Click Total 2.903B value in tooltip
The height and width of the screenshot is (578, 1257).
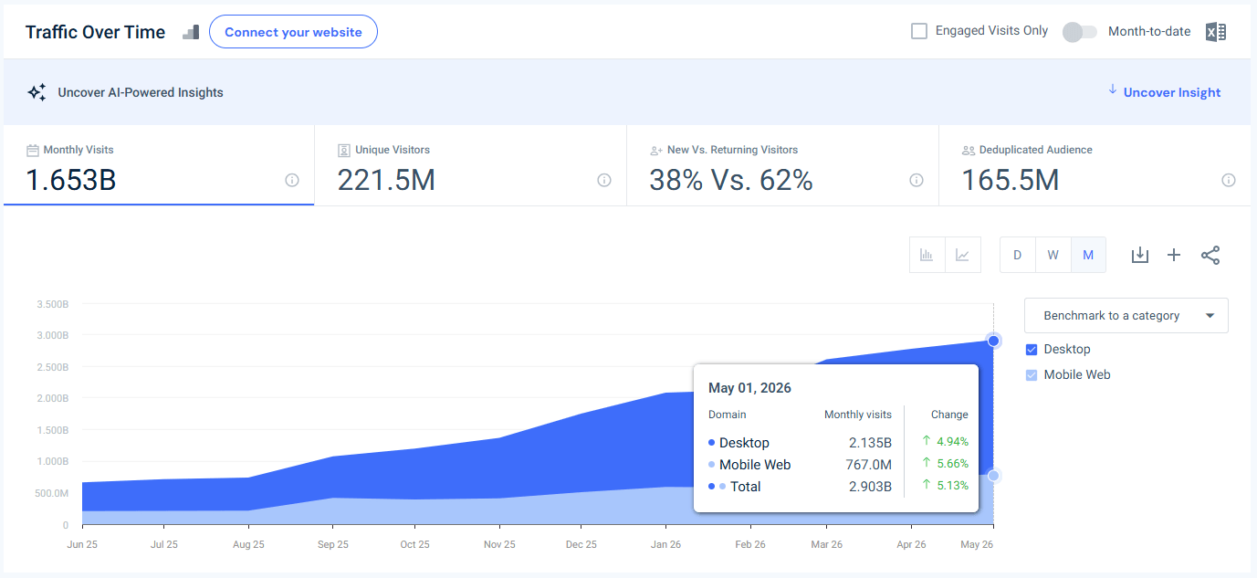870,487
